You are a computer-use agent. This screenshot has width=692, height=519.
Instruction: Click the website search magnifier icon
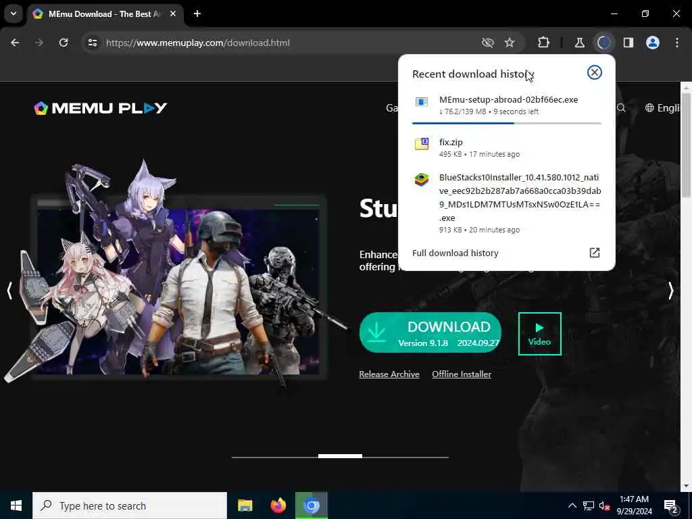click(x=622, y=107)
